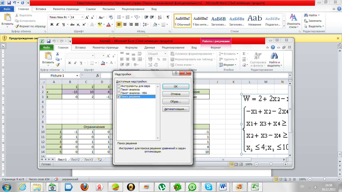The image size is (342, 192).
Task: Click Отмена in the Надстройки dialog
Action: (x=176, y=94)
